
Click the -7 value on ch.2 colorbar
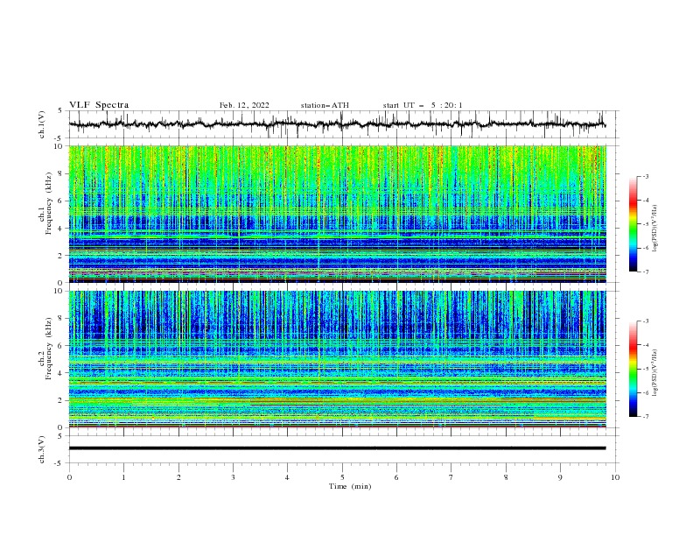[645, 416]
